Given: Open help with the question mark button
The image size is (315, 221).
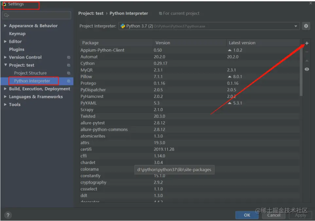Looking at the screenshot, I should [x=8, y=215].
